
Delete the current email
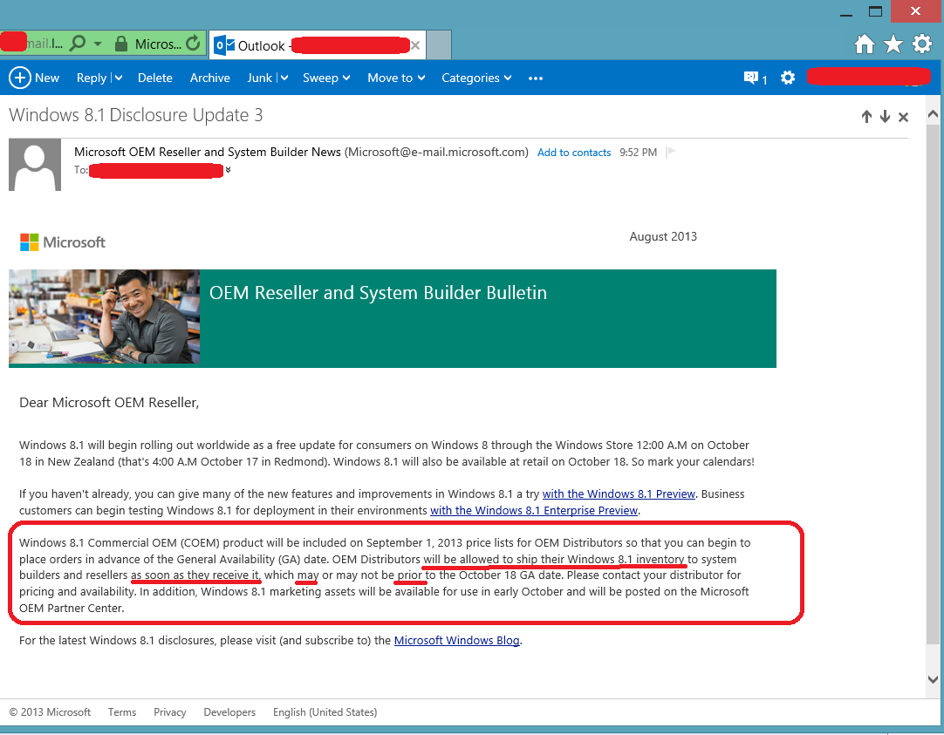154,78
